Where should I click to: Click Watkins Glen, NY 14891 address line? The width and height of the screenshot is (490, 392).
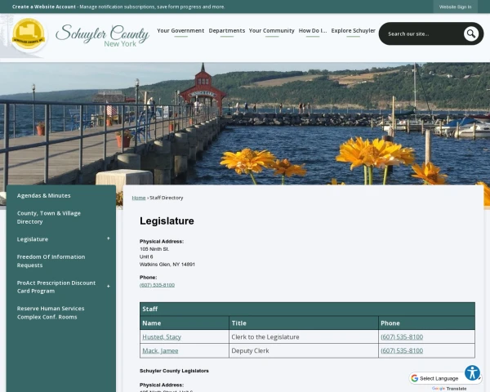[167, 265]
